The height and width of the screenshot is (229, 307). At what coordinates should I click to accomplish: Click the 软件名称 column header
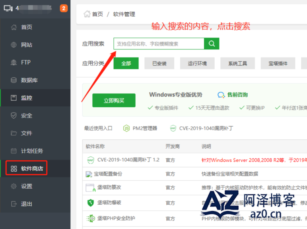95,146
